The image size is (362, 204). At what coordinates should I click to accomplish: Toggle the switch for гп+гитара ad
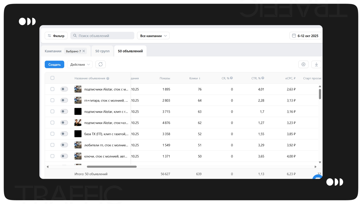[64, 100]
